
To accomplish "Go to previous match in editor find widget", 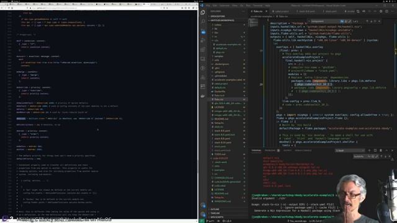I will pyautogui.click(x=367, y=22).
